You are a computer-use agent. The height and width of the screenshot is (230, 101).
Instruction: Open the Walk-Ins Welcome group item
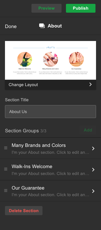click(50, 170)
